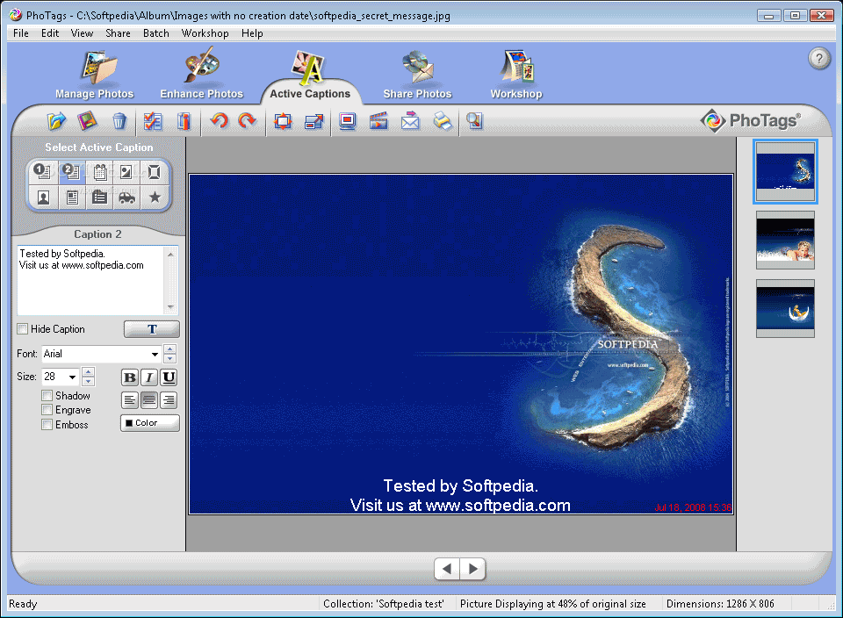Click the Font down stepper arrow
Screen dimensions: 843x618
169,359
